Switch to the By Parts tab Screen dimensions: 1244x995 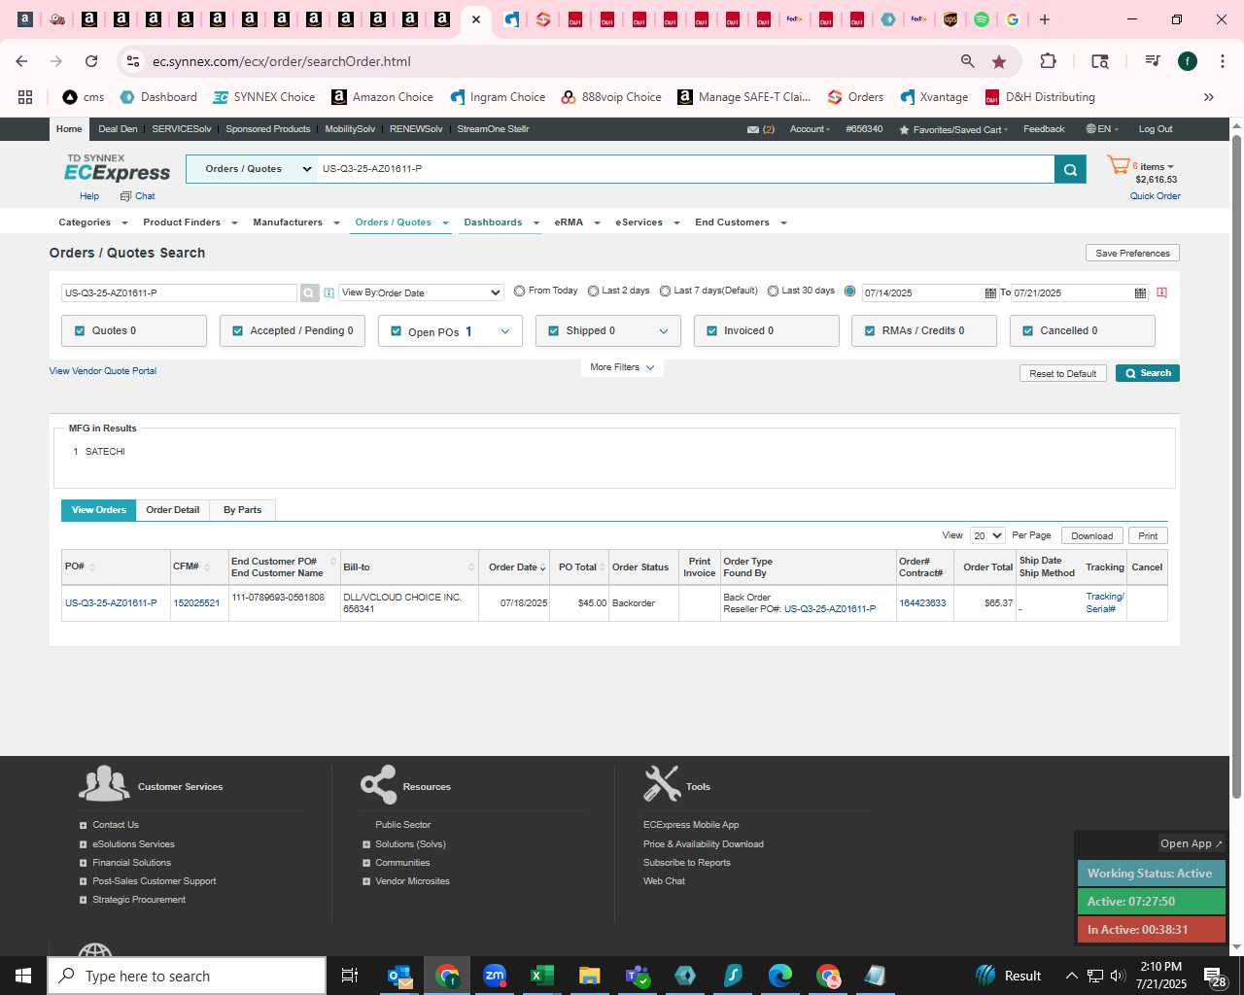click(x=242, y=510)
